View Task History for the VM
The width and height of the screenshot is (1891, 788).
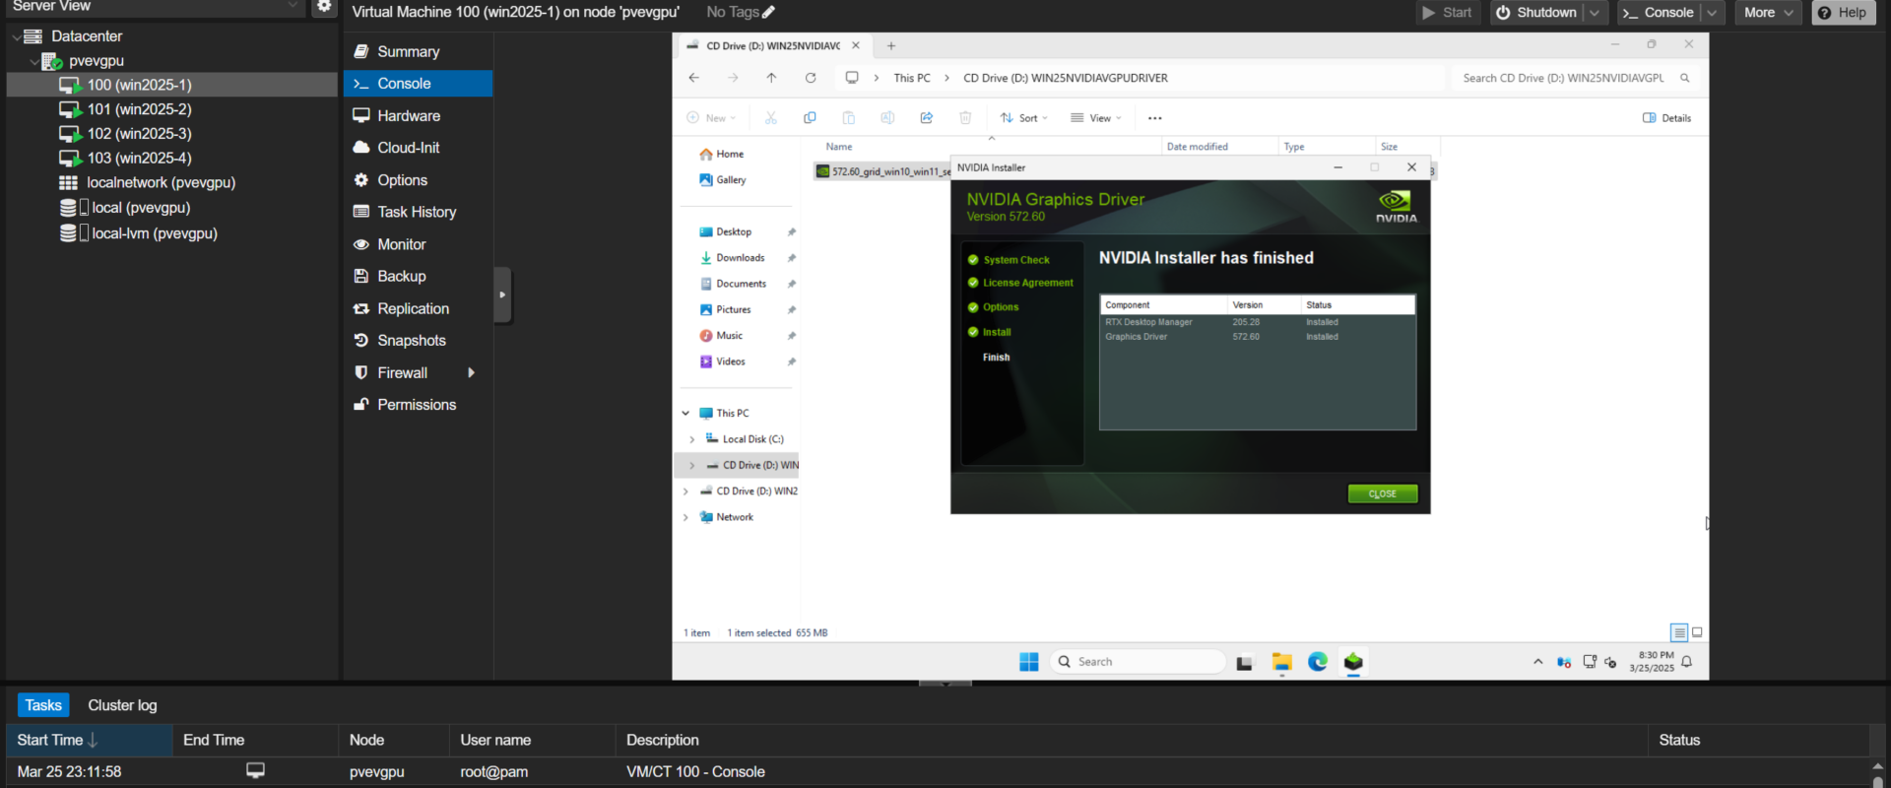418,212
